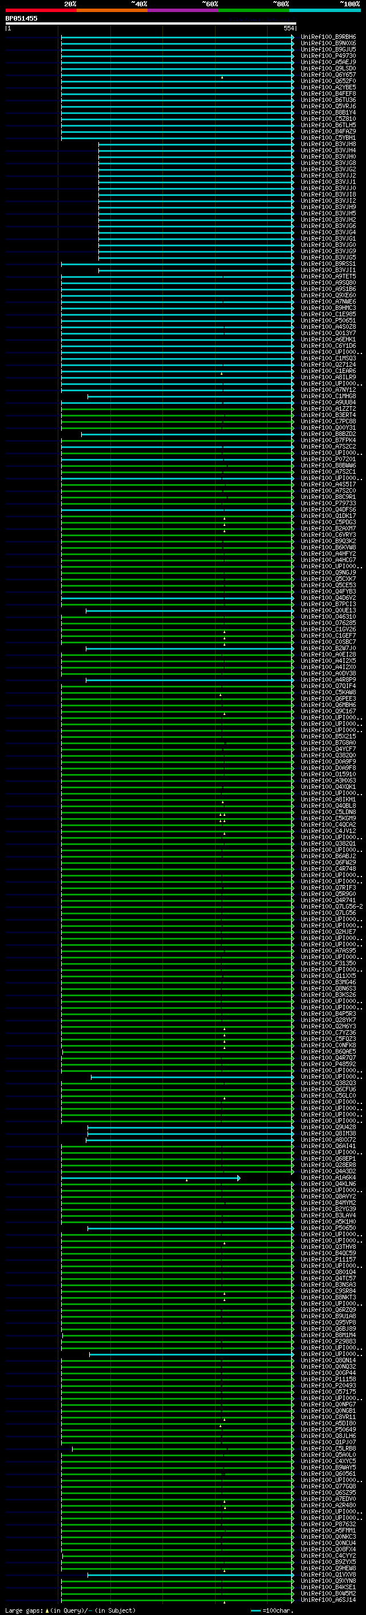
Task: Select the '=100char.' legend text
Action: tap(279, 1610)
